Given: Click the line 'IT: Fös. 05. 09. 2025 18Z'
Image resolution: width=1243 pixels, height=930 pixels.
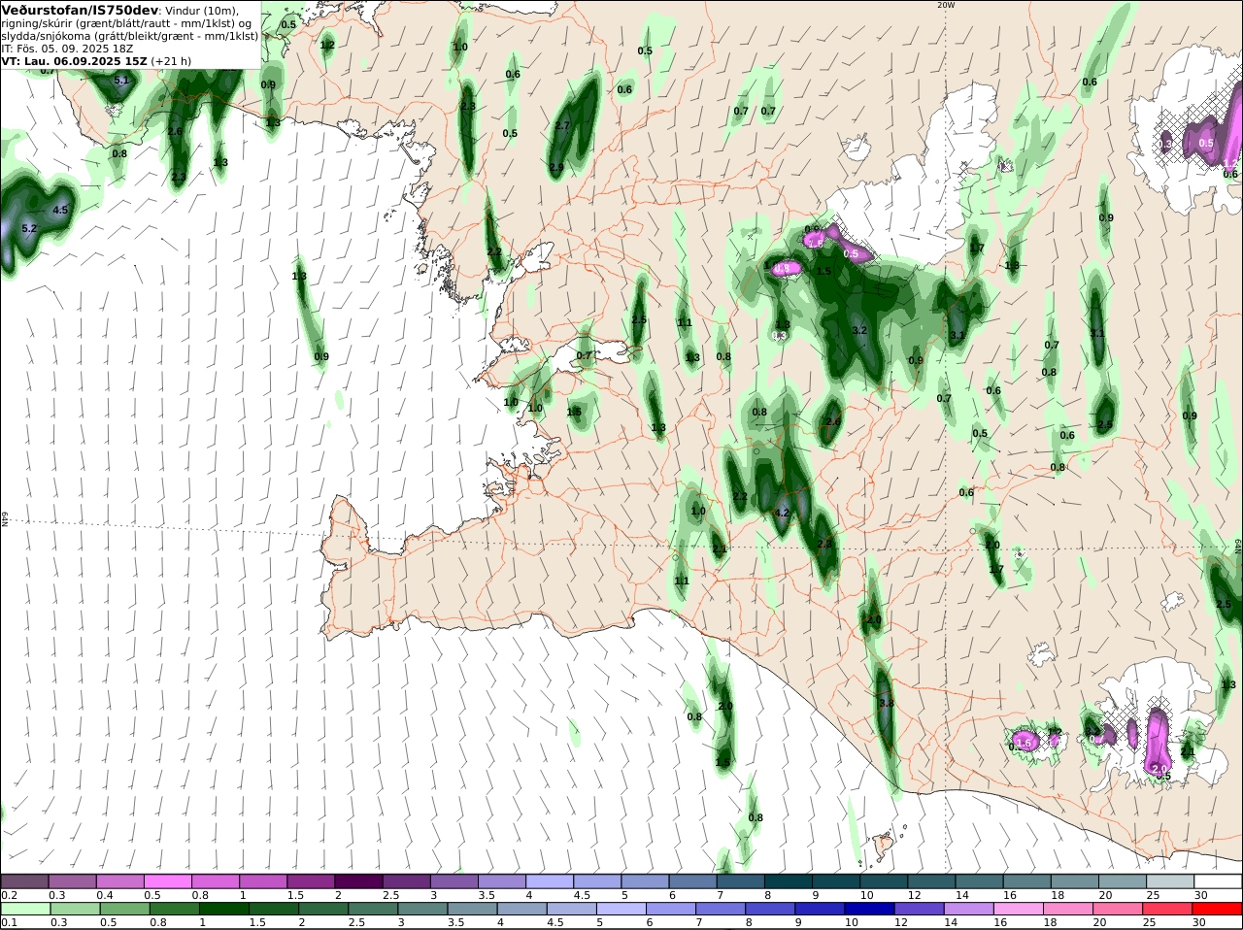Looking at the screenshot, I should (67, 48).
